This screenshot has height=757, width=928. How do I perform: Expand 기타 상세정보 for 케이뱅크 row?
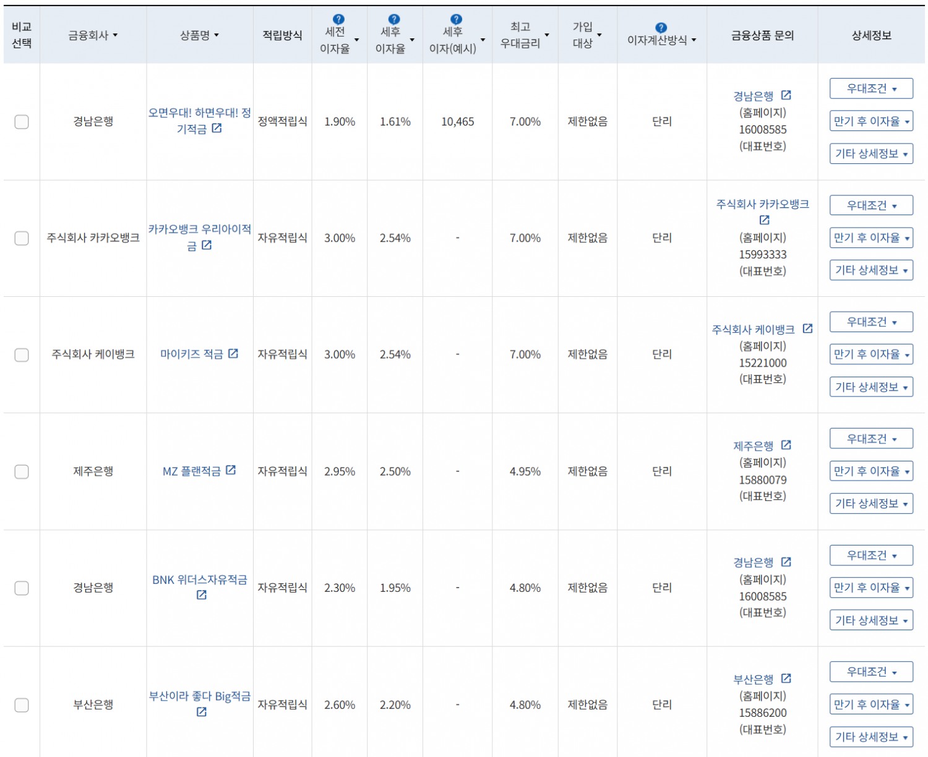click(871, 387)
